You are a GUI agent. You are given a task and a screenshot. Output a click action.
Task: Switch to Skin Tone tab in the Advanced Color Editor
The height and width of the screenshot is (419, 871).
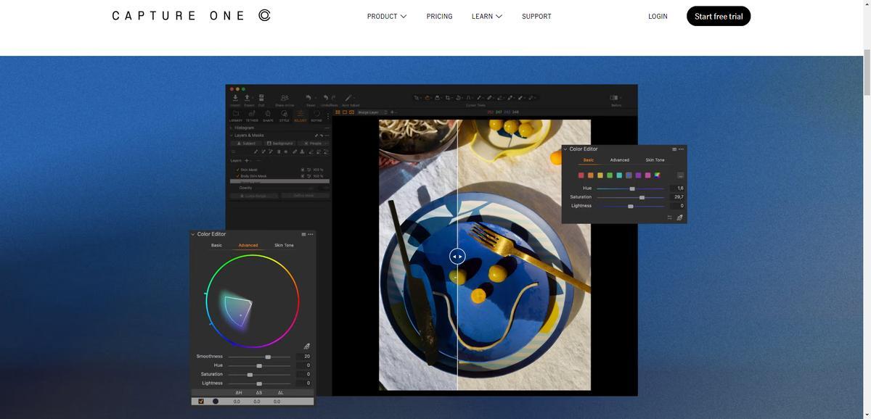click(x=284, y=245)
